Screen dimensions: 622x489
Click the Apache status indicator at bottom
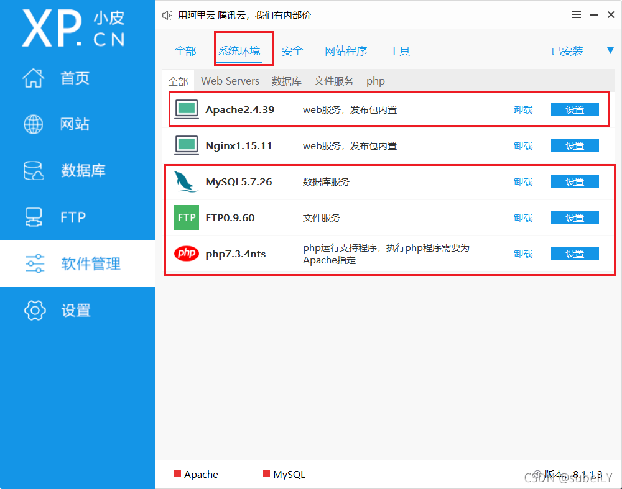click(177, 474)
